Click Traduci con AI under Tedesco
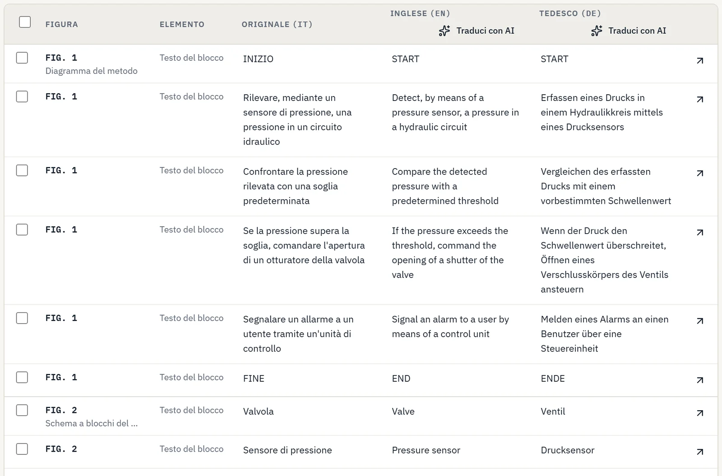 pos(629,31)
